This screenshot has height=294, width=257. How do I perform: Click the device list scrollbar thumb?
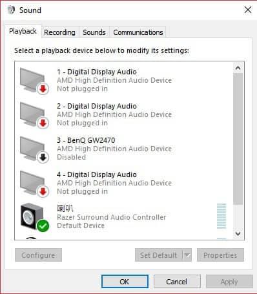238,139
